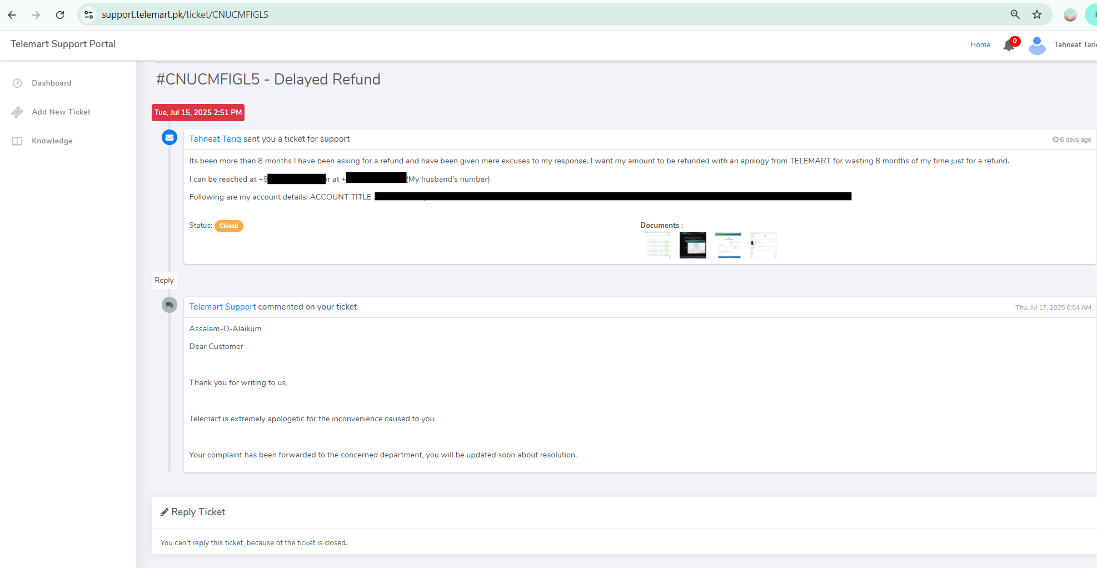Open site information icon in address bar
The image size is (1097, 568).
point(89,15)
